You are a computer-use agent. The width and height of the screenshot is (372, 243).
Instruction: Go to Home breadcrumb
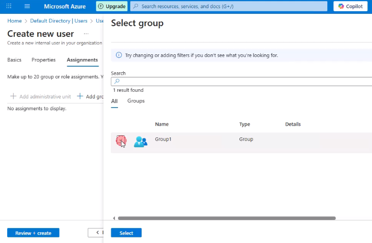pos(14,21)
